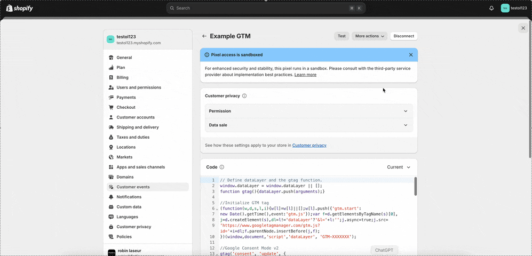Open Domains settings
532x256 pixels.
coord(148,177)
